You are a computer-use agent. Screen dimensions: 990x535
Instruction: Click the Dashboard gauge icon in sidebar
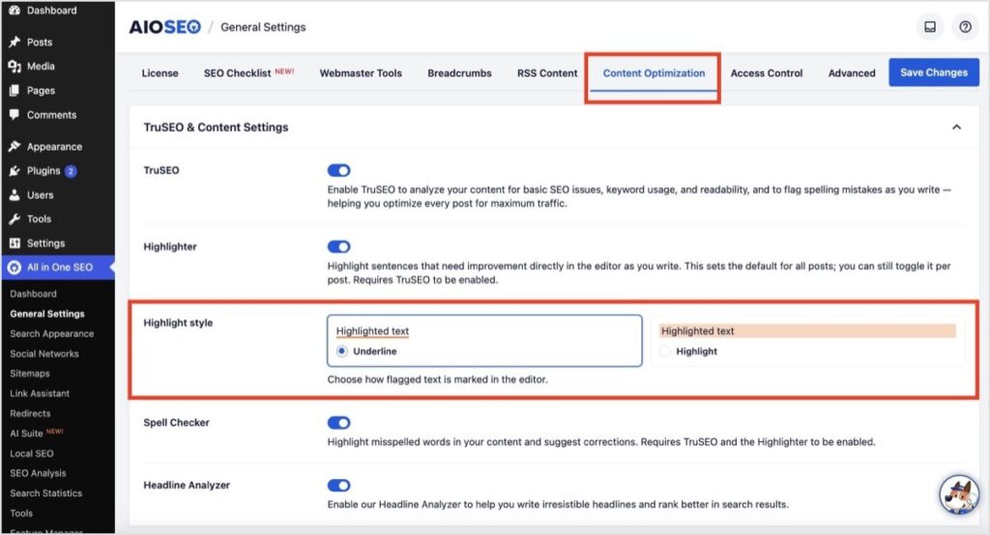point(14,10)
